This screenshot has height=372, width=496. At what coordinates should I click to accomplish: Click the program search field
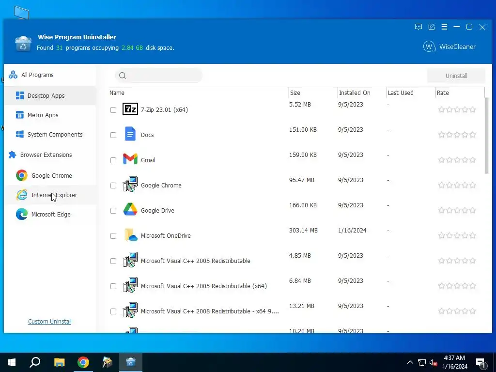tap(159, 76)
